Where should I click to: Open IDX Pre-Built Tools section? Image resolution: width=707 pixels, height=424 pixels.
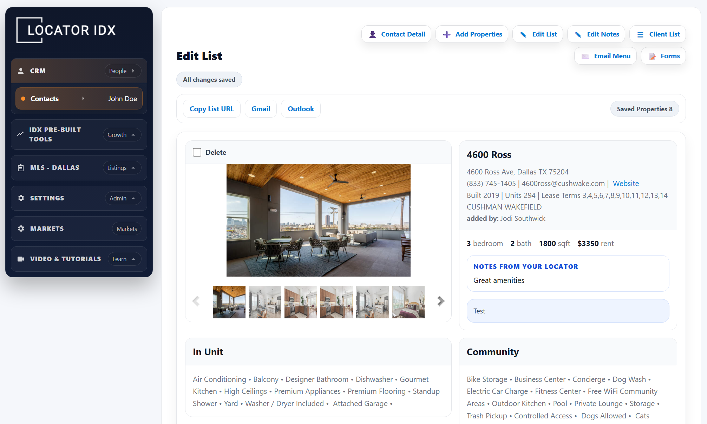coord(79,134)
